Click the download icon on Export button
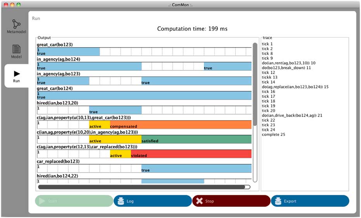Screen dimensions: 361x218 (x=278, y=201)
